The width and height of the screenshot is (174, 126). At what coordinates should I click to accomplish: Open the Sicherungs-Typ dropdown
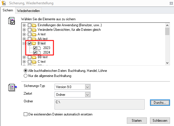coord(88,87)
